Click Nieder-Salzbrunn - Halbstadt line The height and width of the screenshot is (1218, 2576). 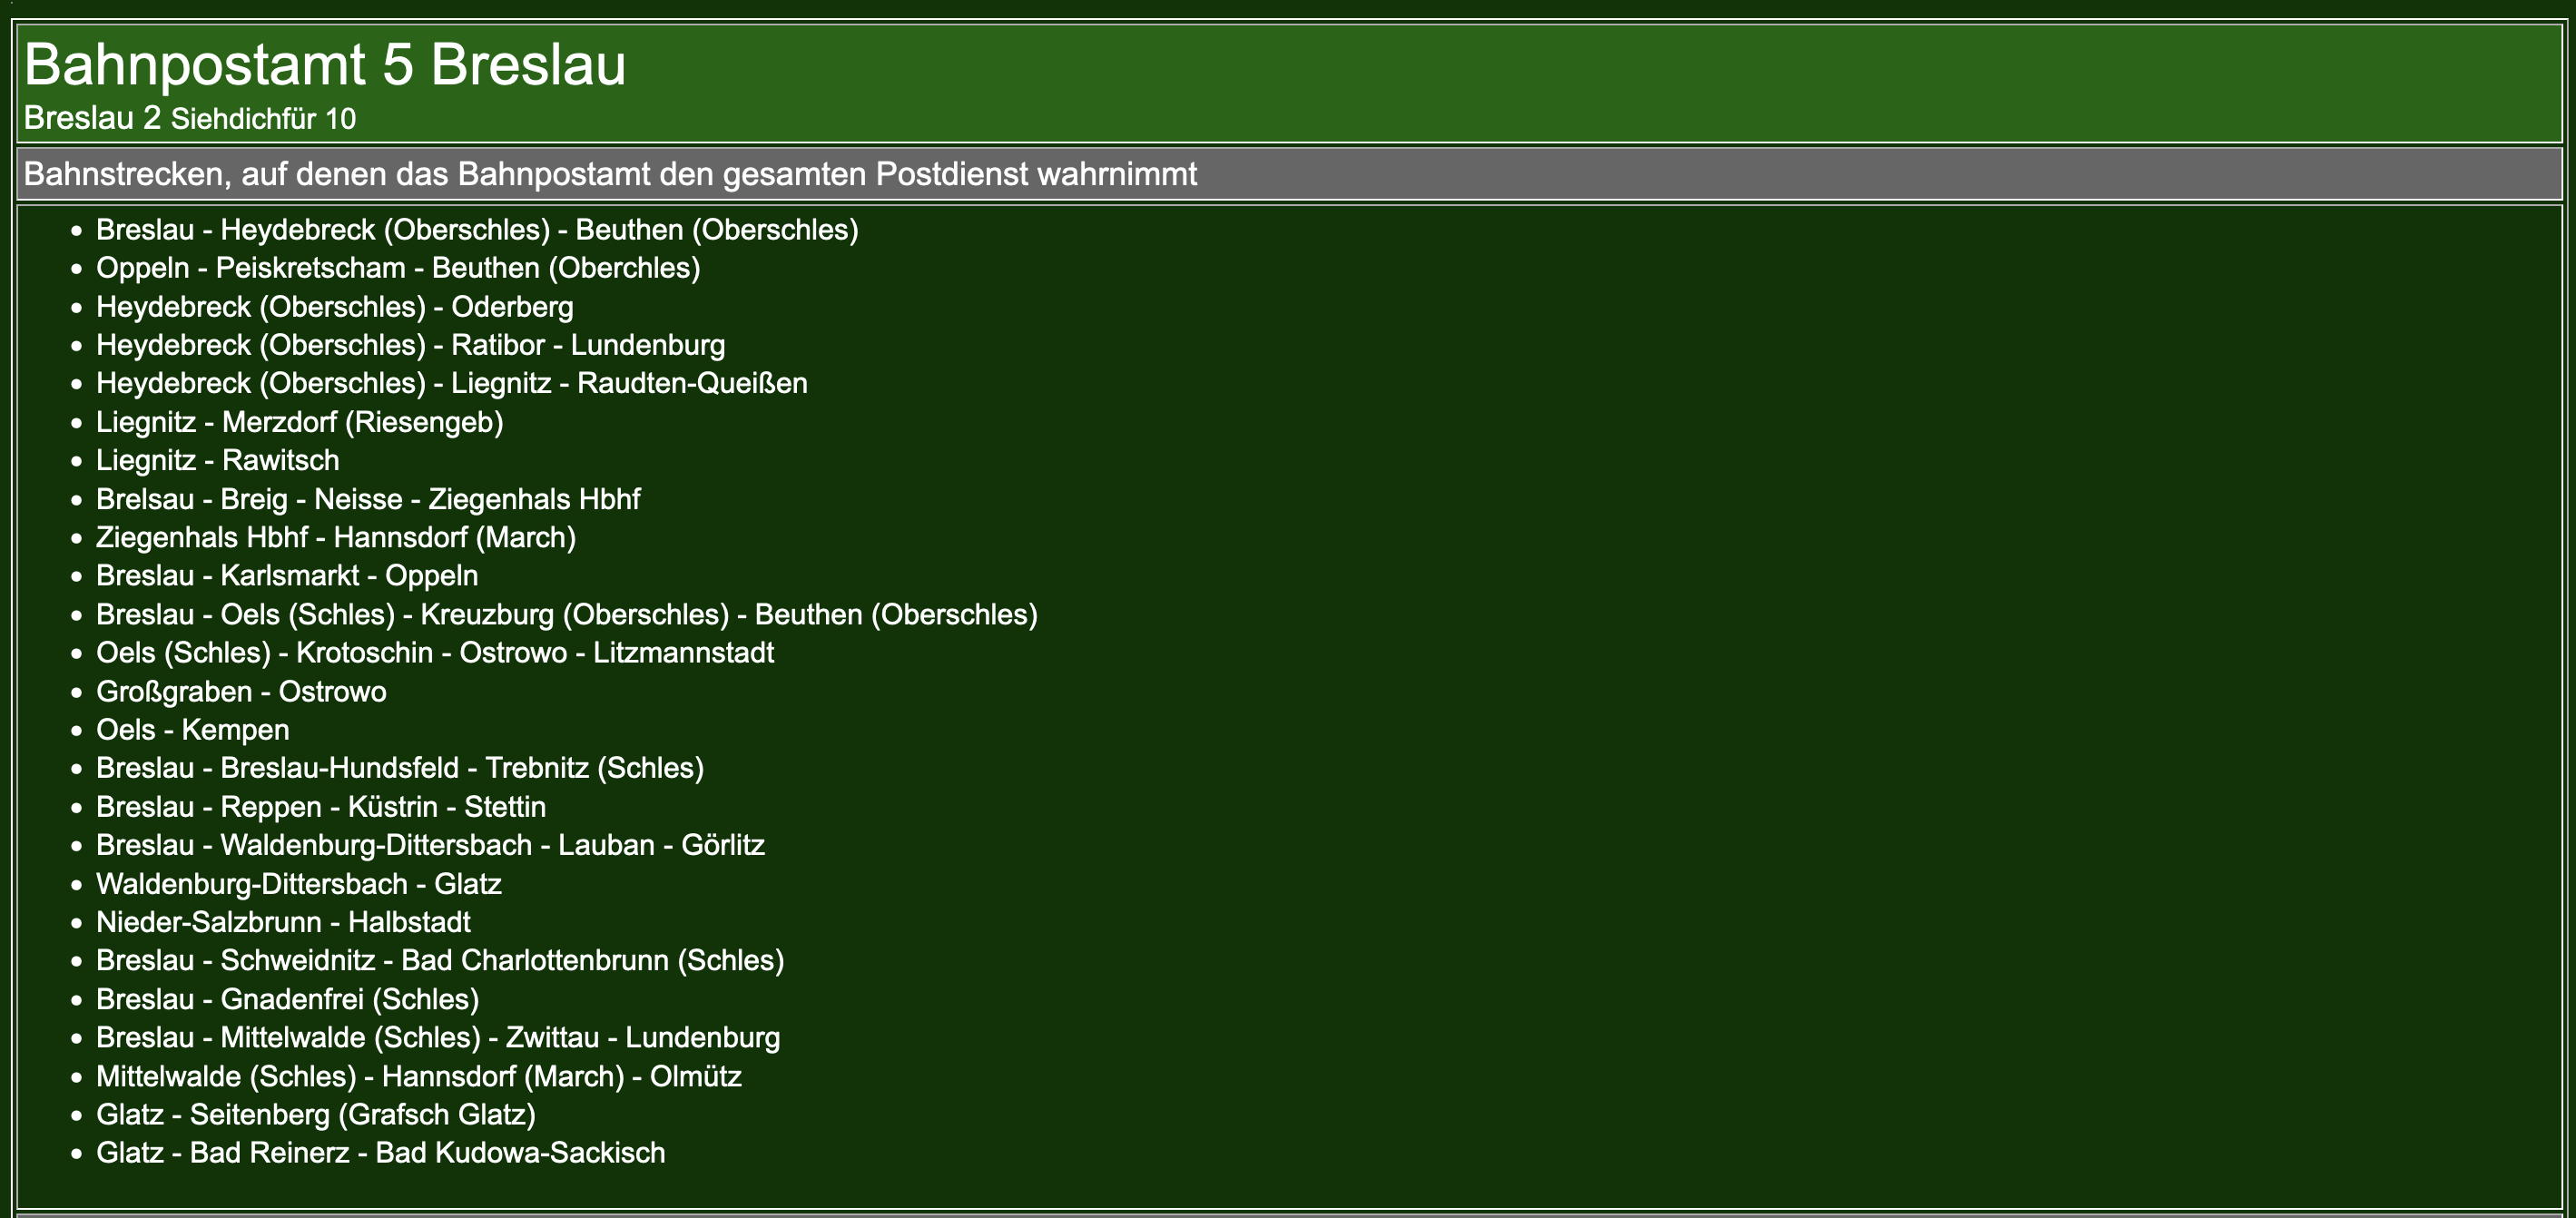point(283,922)
